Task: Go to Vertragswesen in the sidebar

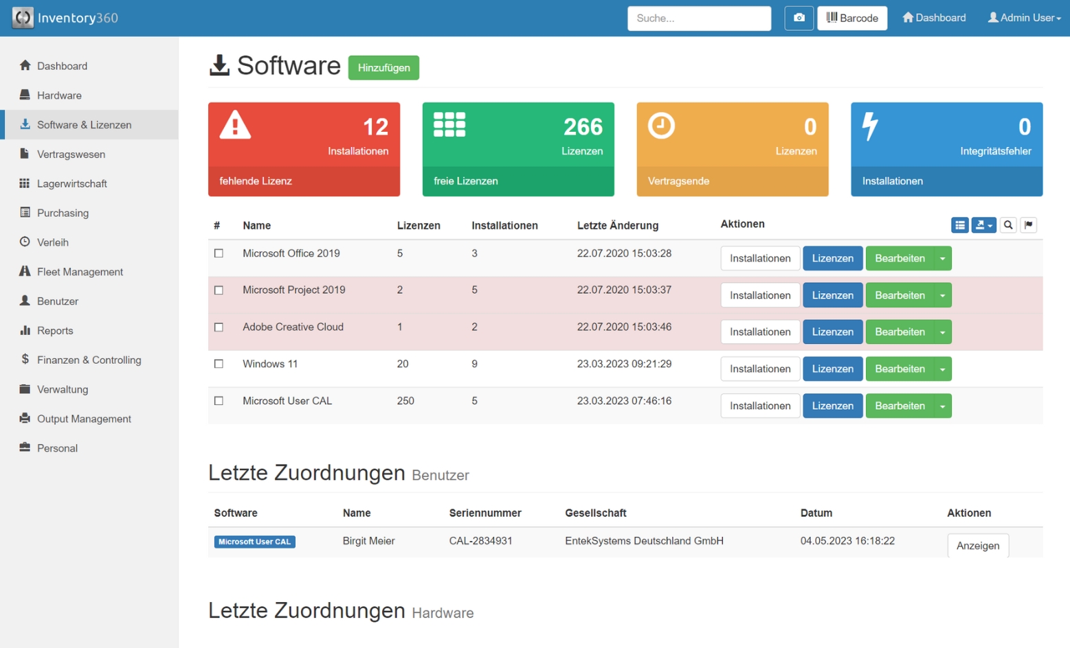Action: [71, 154]
